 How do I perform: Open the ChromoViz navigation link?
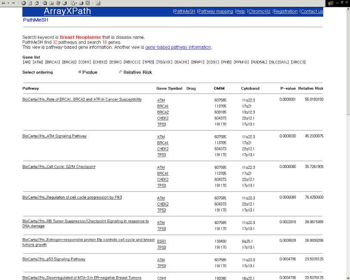259,11
